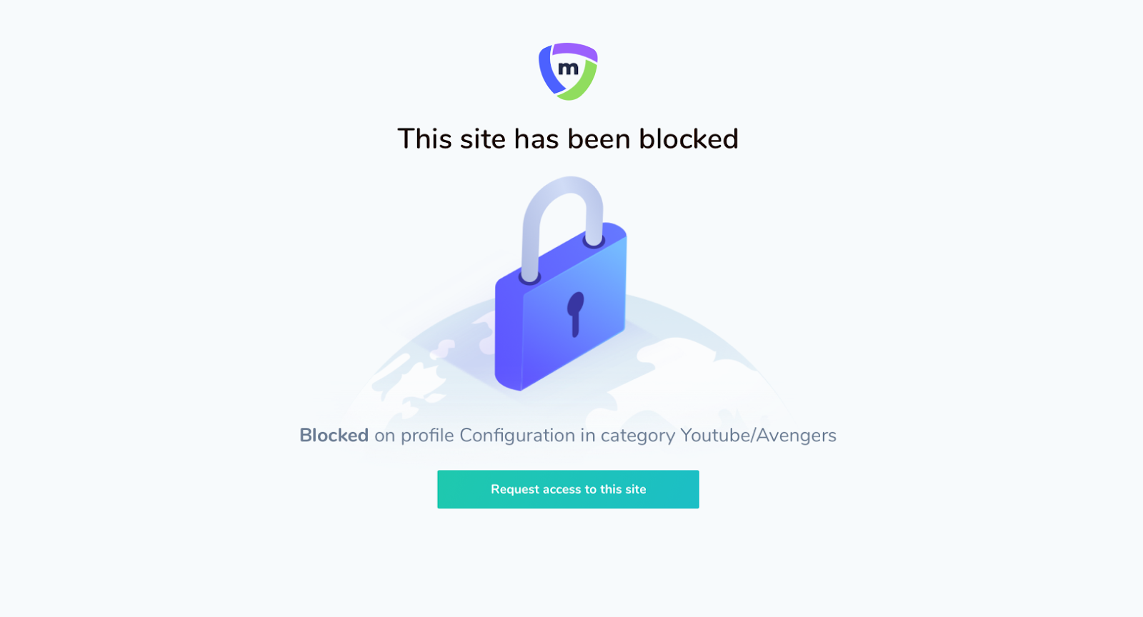Image resolution: width=1143 pixels, height=617 pixels.
Task: Click the shield logo at the top
Action: click(x=568, y=71)
